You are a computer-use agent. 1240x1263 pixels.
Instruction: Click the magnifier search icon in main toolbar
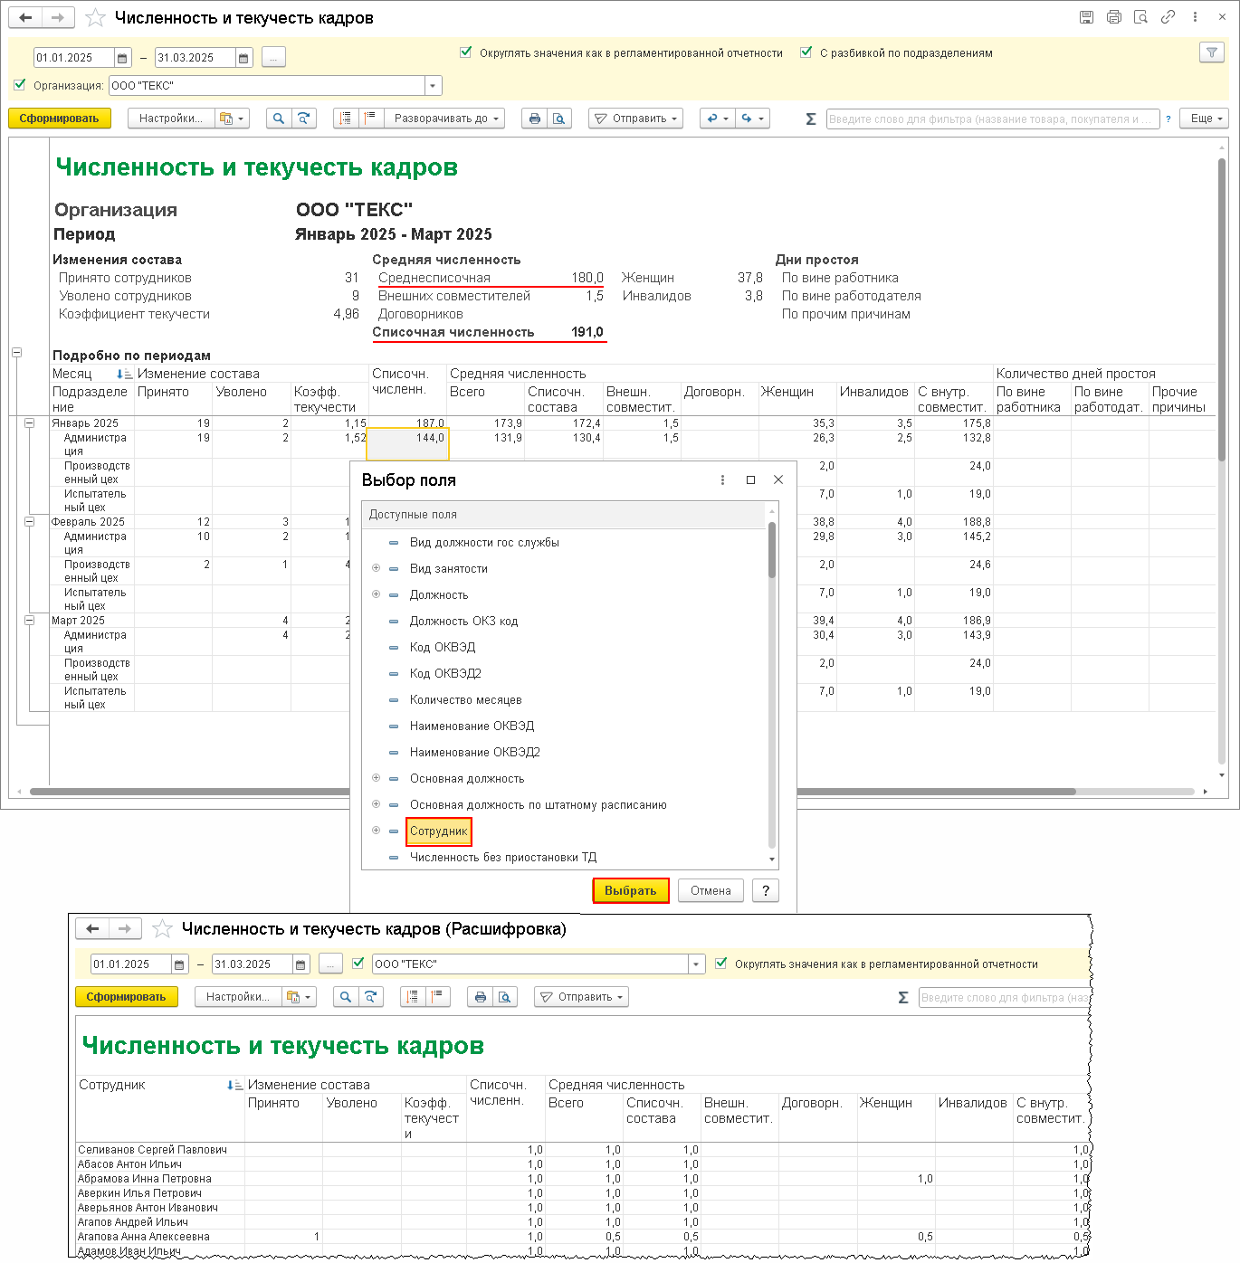(279, 119)
